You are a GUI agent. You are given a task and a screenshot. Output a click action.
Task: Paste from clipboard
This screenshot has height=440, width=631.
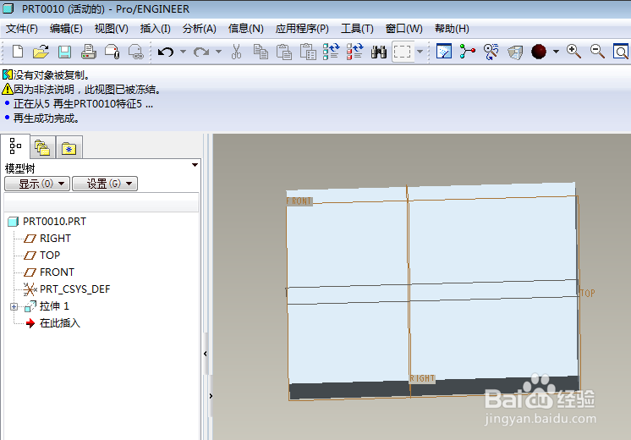click(284, 52)
